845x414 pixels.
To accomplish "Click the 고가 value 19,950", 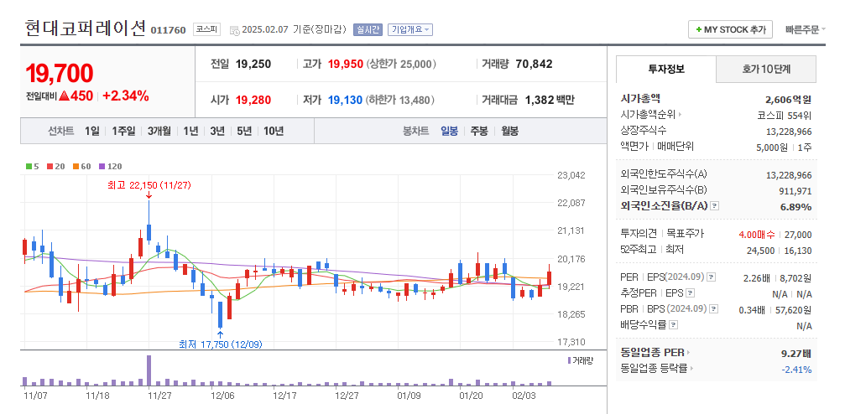I will pos(346,64).
